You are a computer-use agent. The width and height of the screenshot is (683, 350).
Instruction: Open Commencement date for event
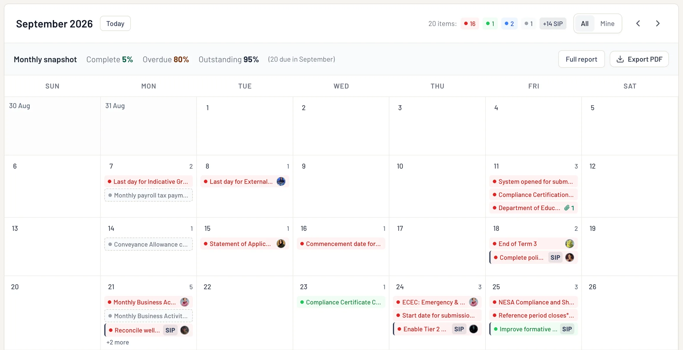pos(341,244)
